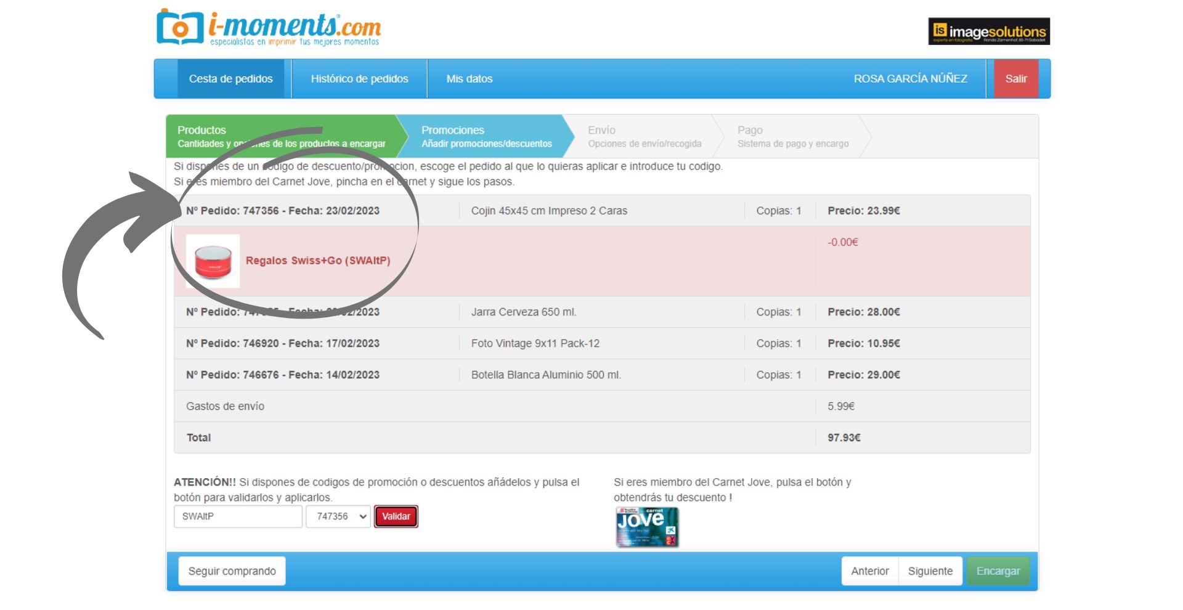The height and width of the screenshot is (610, 1183).
Task: Click the total amount 97.93€
Action: (x=844, y=438)
